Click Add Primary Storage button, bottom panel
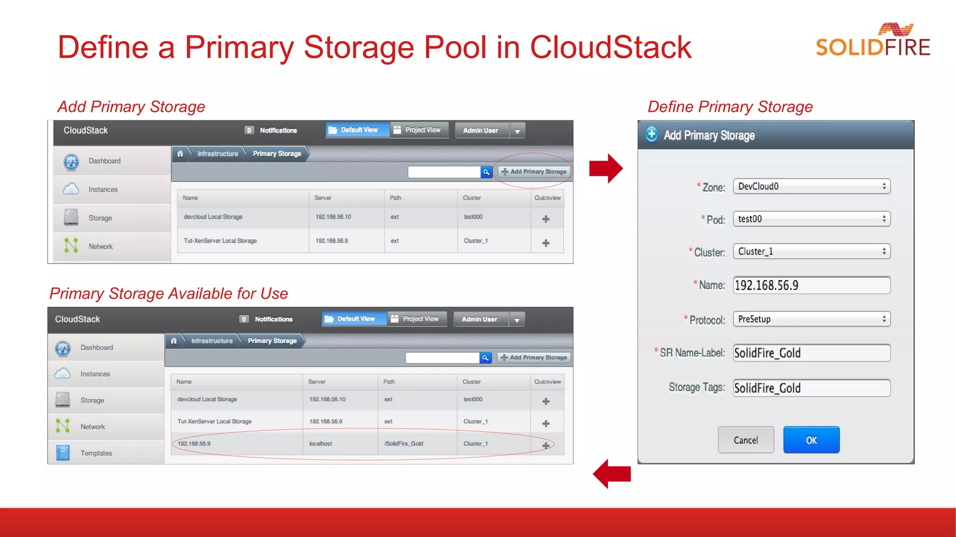 point(534,358)
